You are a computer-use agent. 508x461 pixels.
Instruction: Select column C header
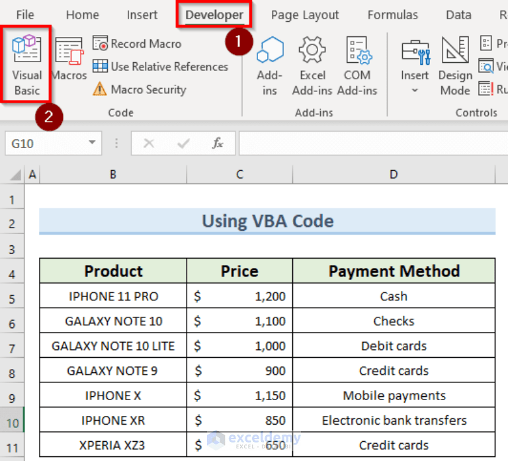point(239,175)
